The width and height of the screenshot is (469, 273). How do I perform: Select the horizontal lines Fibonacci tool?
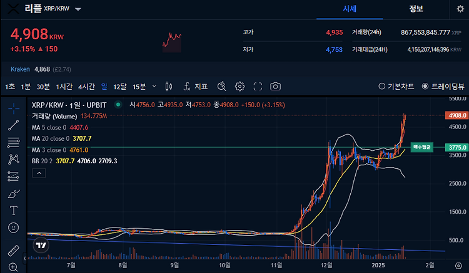pyautogui.click(x=14, y=143)
